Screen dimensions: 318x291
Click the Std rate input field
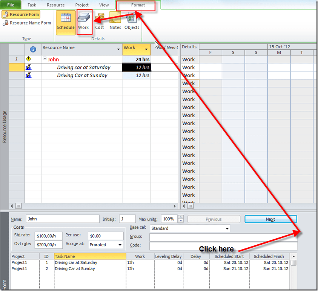48,236
